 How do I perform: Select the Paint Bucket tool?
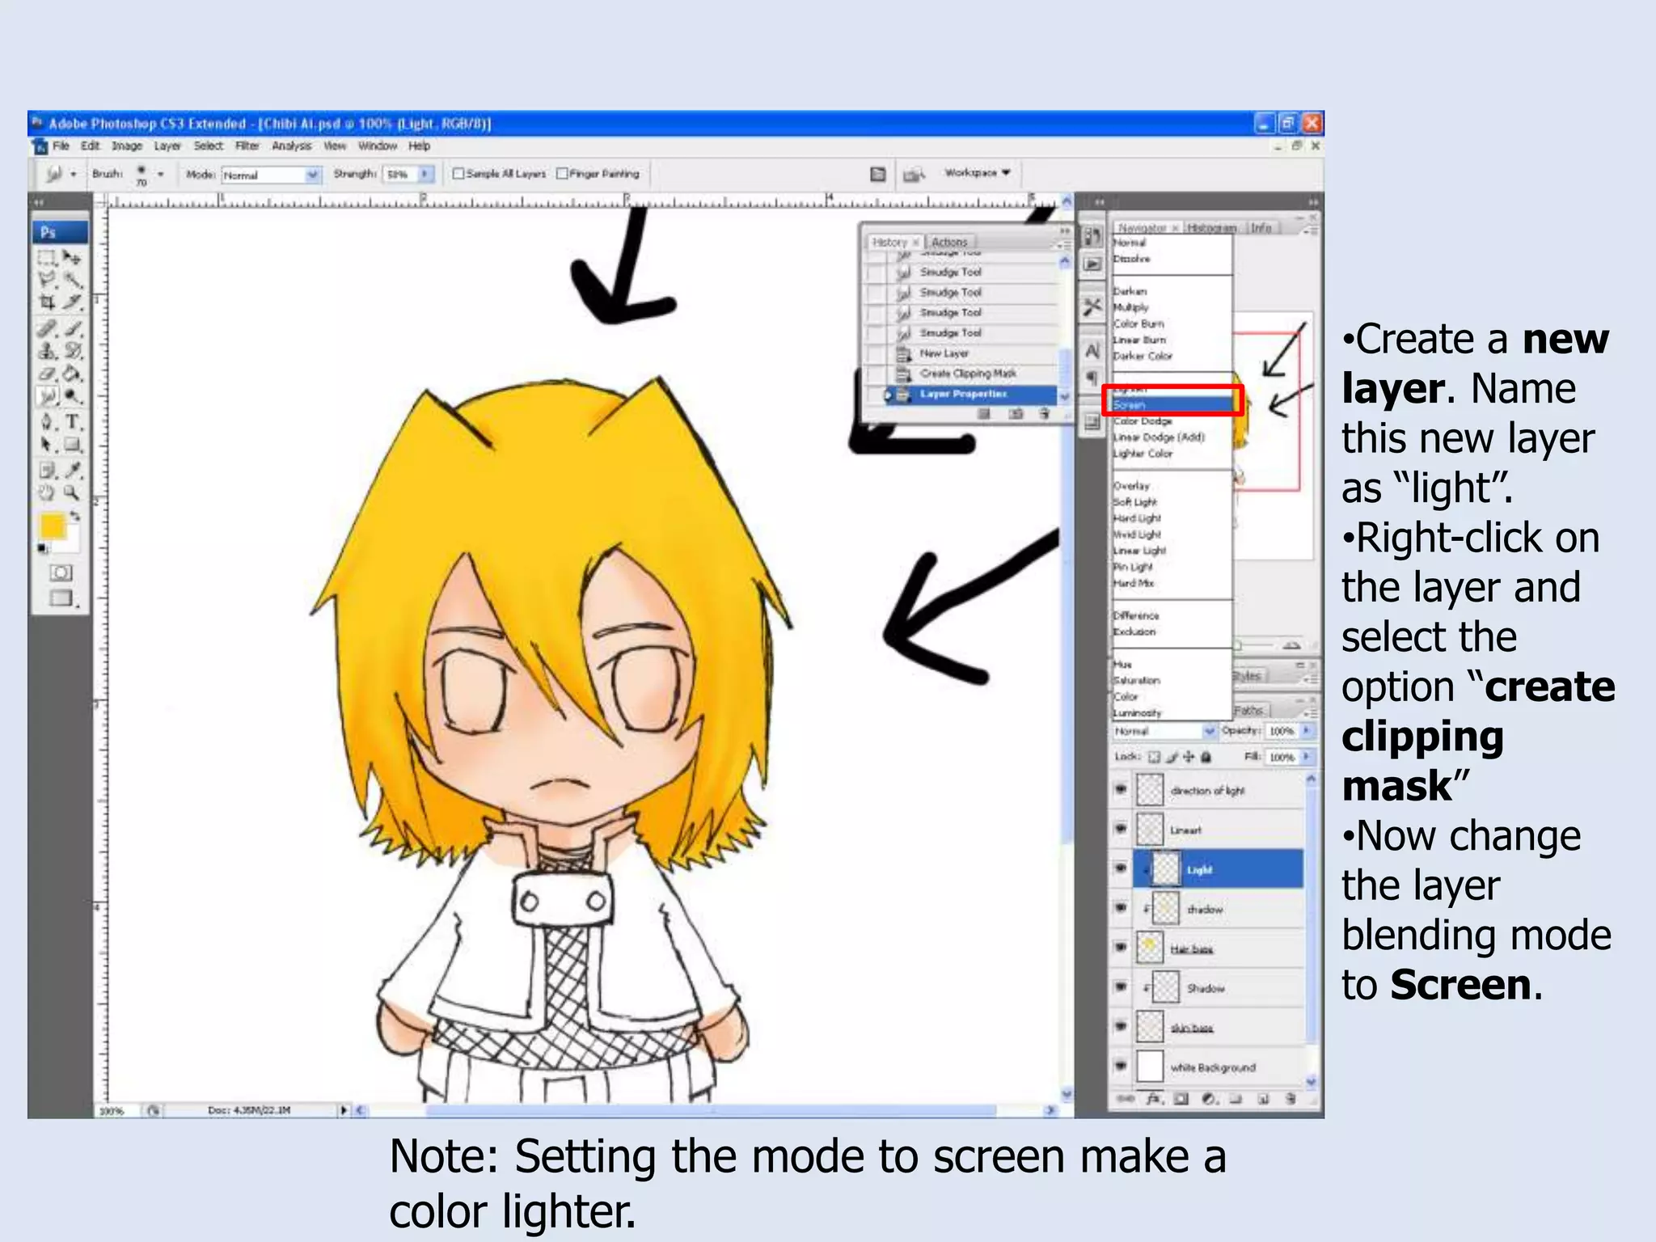click(x=72, y=374)
